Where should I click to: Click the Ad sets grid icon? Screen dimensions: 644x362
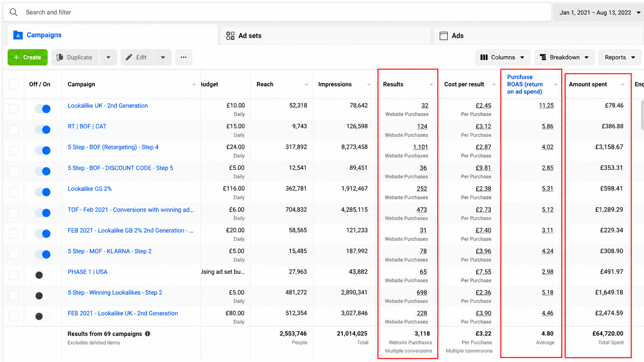click(230, 36)
